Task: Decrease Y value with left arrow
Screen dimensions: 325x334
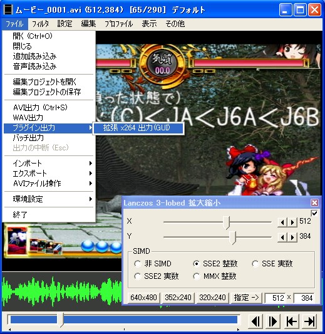Action: 282,237
